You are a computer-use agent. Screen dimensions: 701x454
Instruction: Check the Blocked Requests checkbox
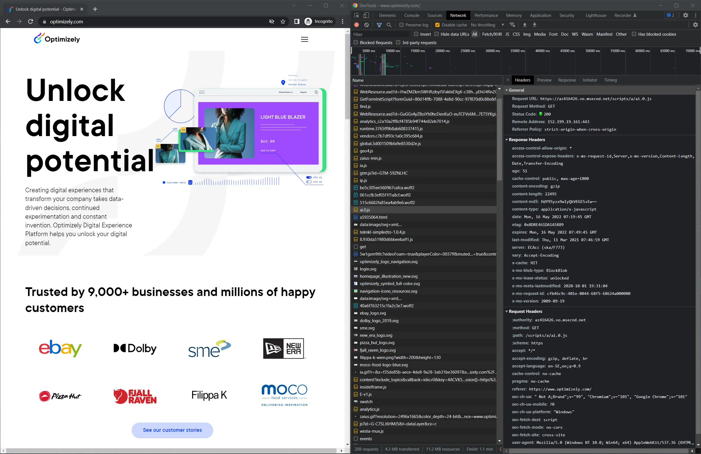[x=356, y=42]
